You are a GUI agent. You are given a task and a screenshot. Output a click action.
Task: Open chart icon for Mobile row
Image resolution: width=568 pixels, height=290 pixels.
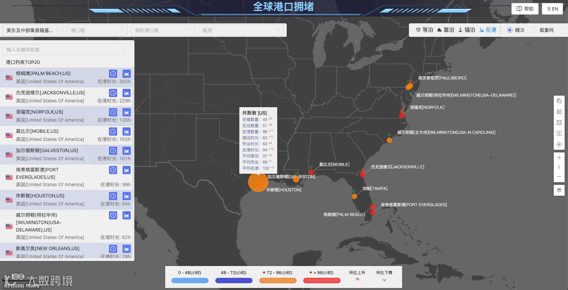[127, 131]
